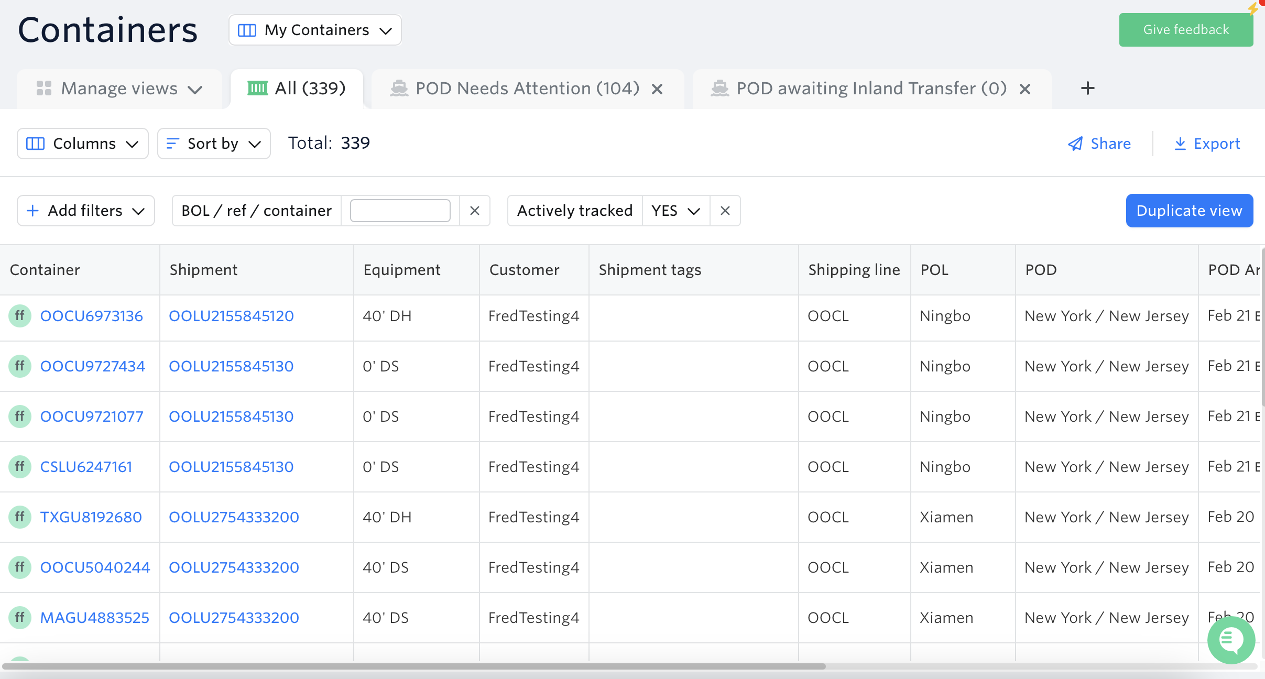Click the BOL / ref / container text field
The height and width of the screenshot is (679, 1265).
click(400, 211)
